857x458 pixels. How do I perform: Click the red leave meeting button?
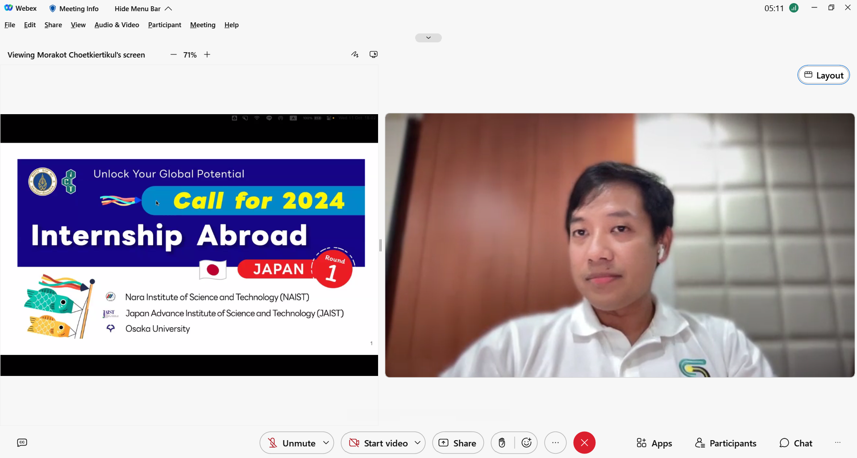584,443
